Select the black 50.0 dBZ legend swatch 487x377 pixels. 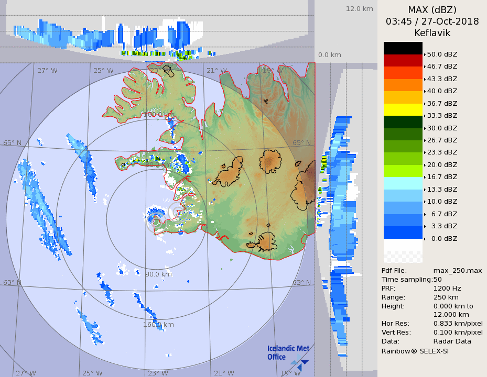tap(403, 48)
